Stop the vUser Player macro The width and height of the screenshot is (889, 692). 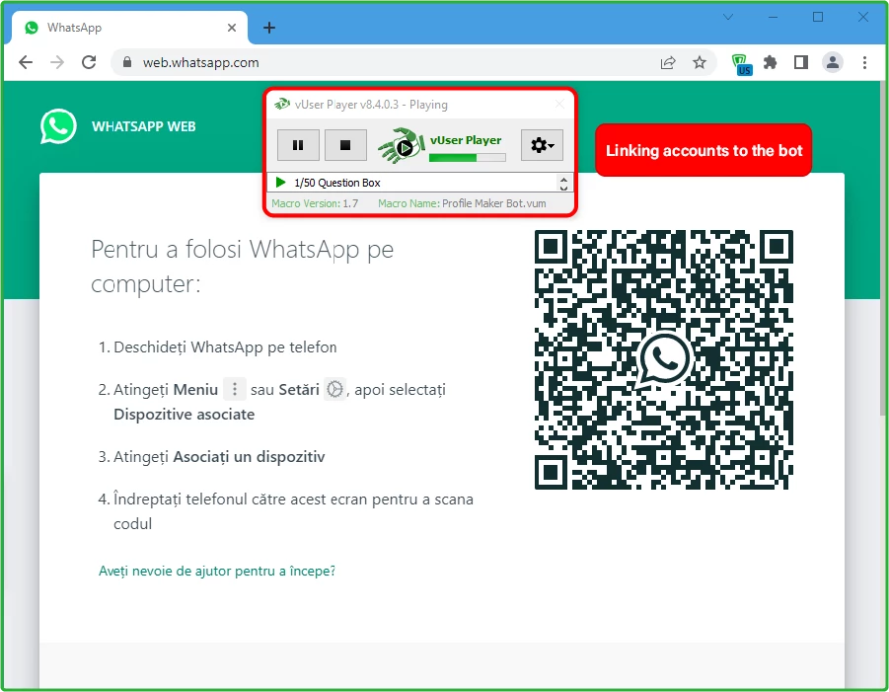[x=345, y=145]
